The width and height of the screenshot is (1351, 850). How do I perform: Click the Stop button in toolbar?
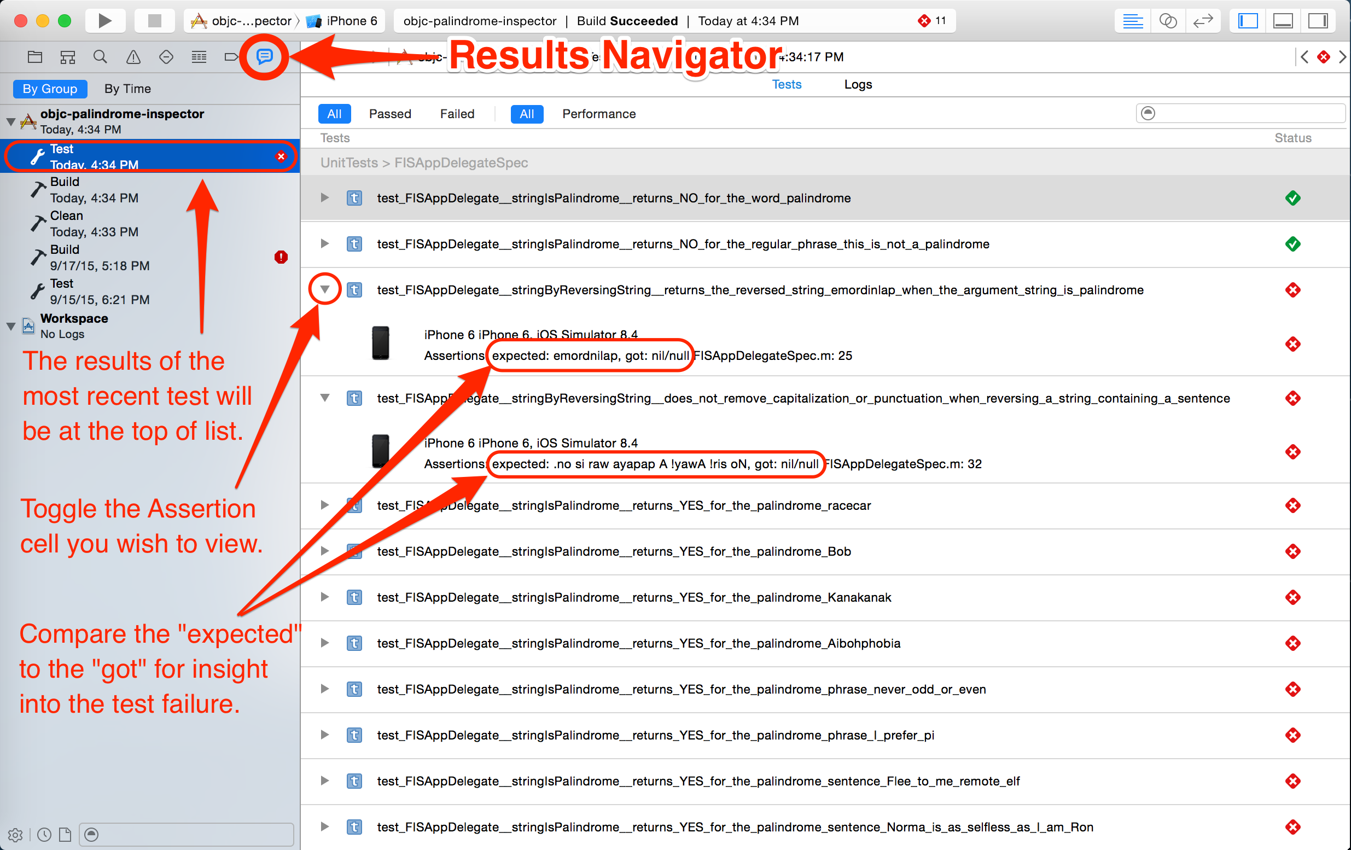[154, 21]
